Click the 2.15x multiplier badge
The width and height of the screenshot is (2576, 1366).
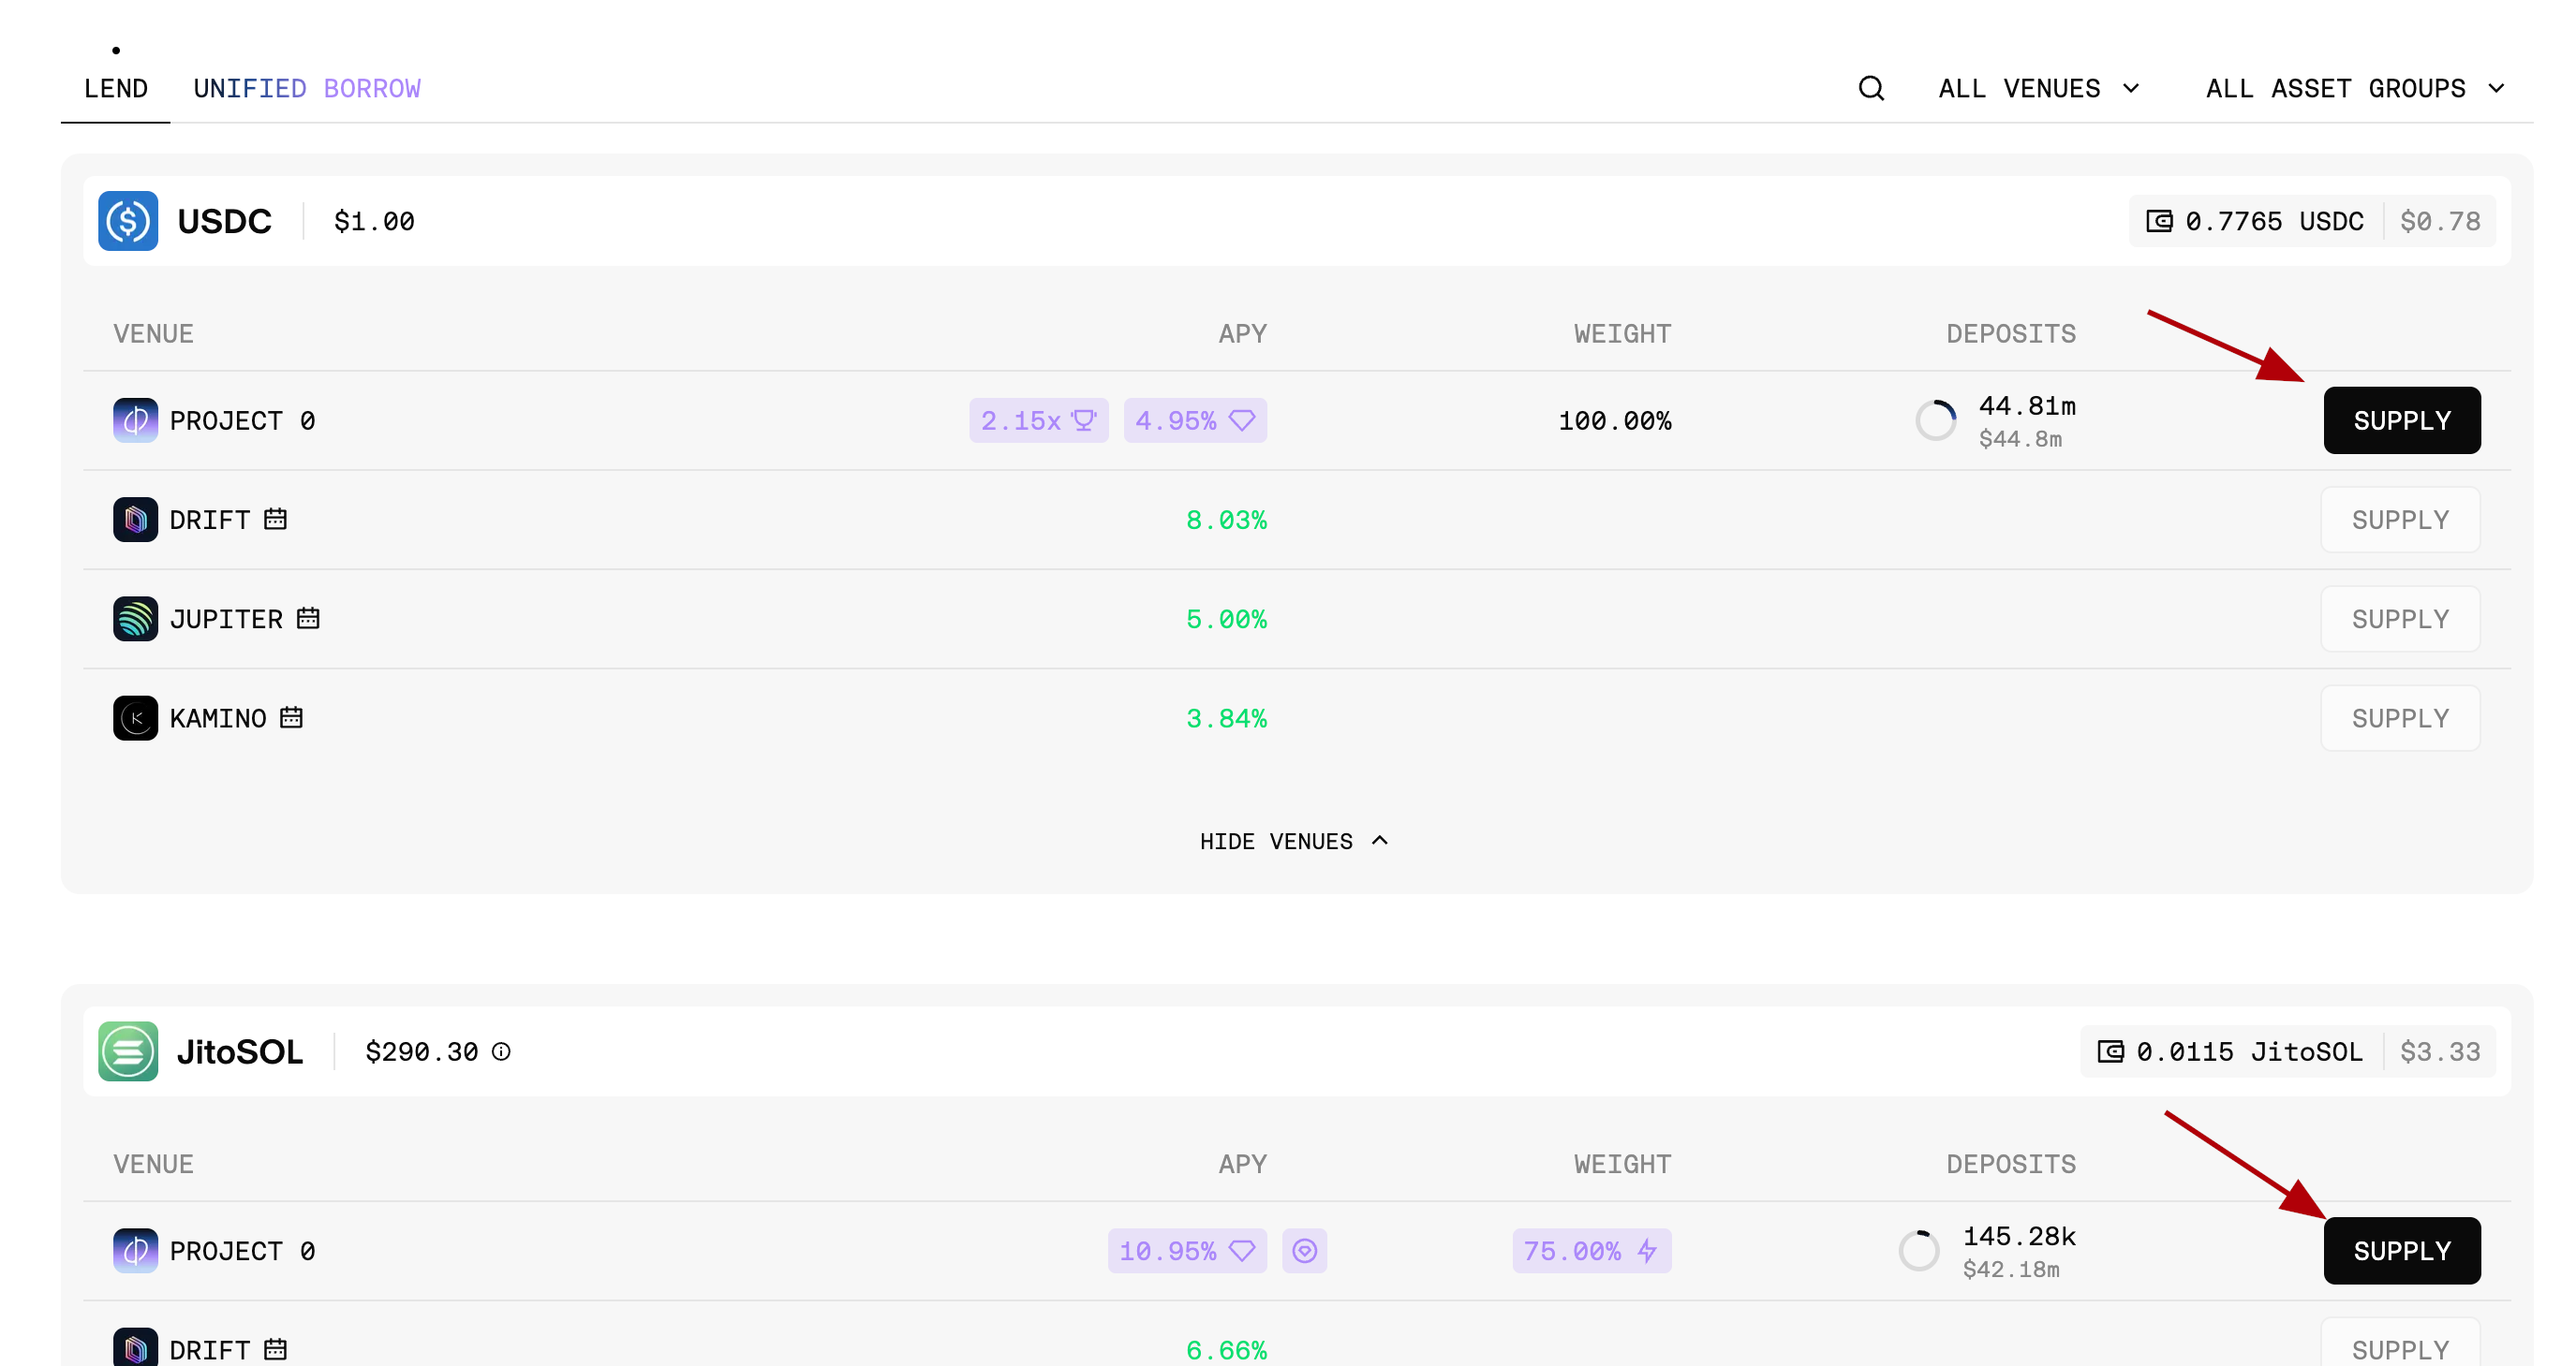coord(1038,420)
